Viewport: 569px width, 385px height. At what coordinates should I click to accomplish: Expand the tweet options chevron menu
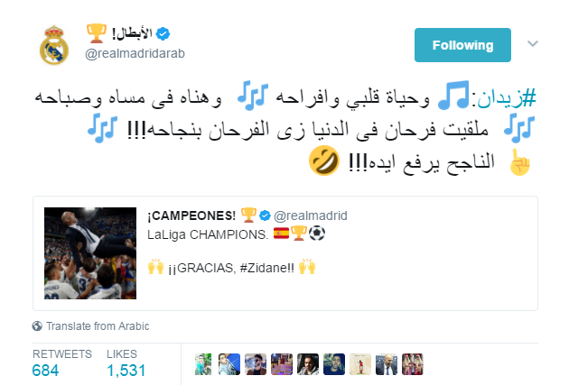[532, 44]
